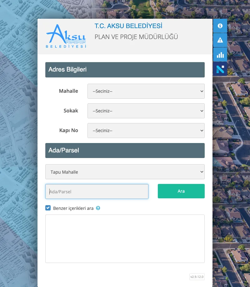Open the Sokak dropdown

click(x=146, y=111)
